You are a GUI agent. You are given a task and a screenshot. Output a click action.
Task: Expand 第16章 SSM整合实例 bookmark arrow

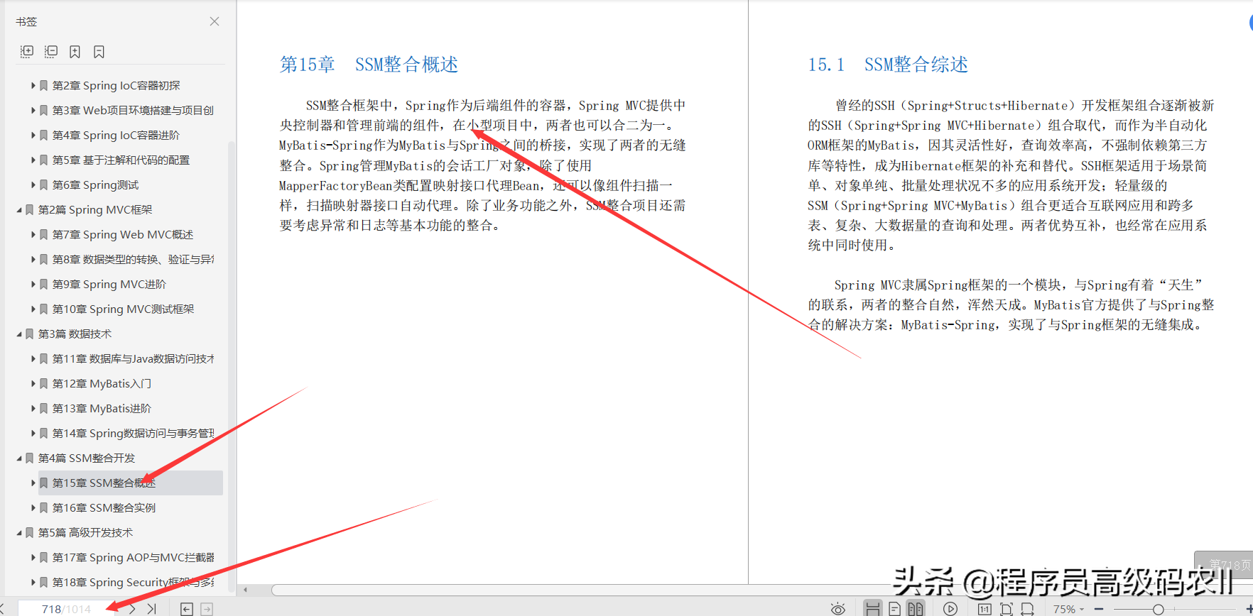33,507
